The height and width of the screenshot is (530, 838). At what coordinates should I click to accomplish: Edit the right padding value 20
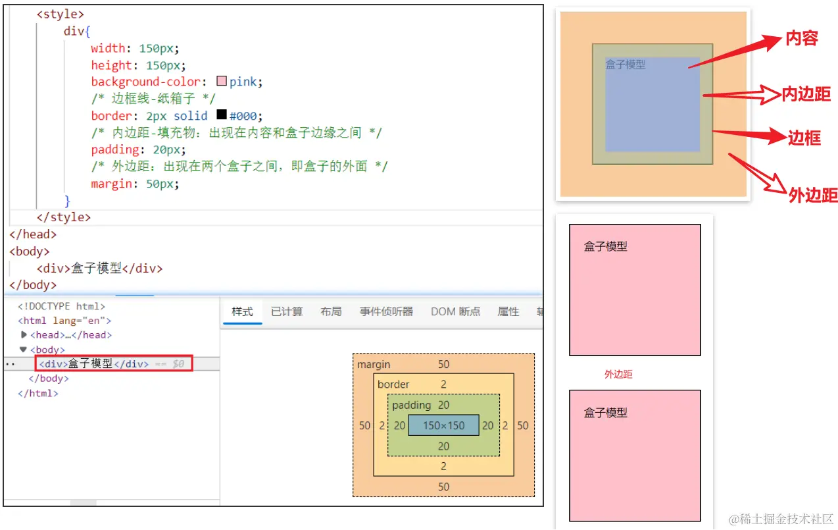[x=487, y=425]
